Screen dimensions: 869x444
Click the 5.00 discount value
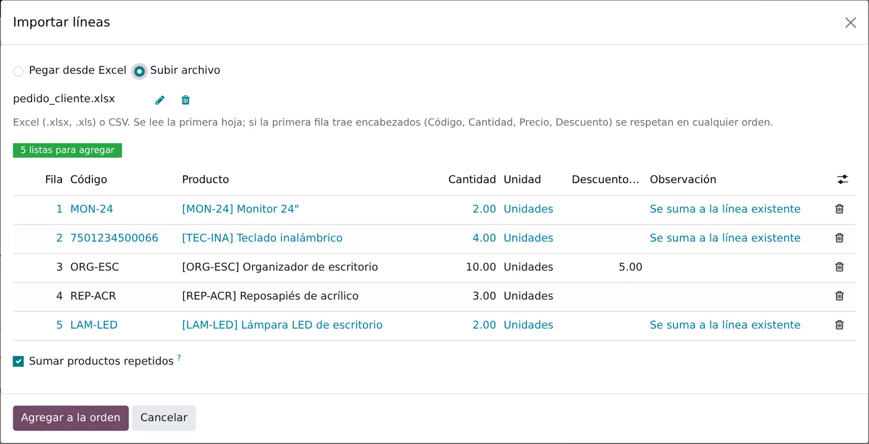630,267
